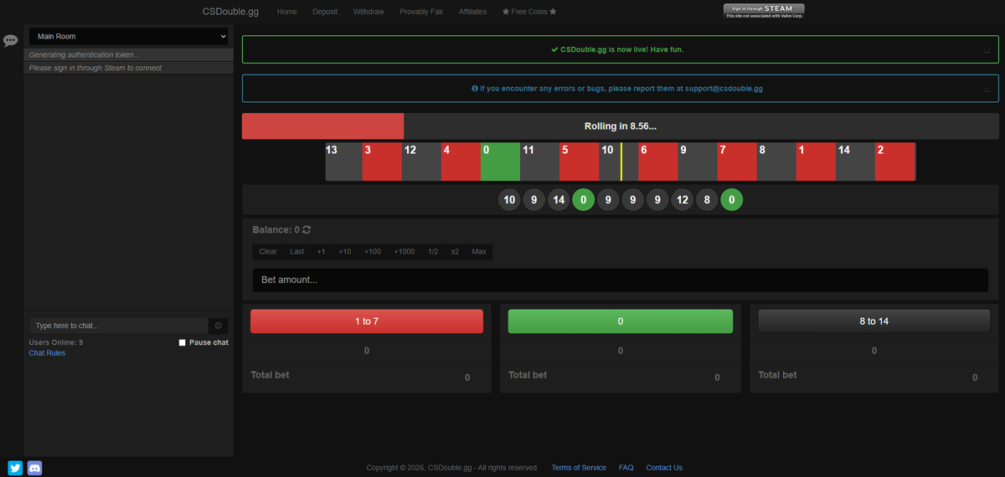The image size is (1005, 477).
Task: Click the Clear bet button
Action: coord(268,252)
